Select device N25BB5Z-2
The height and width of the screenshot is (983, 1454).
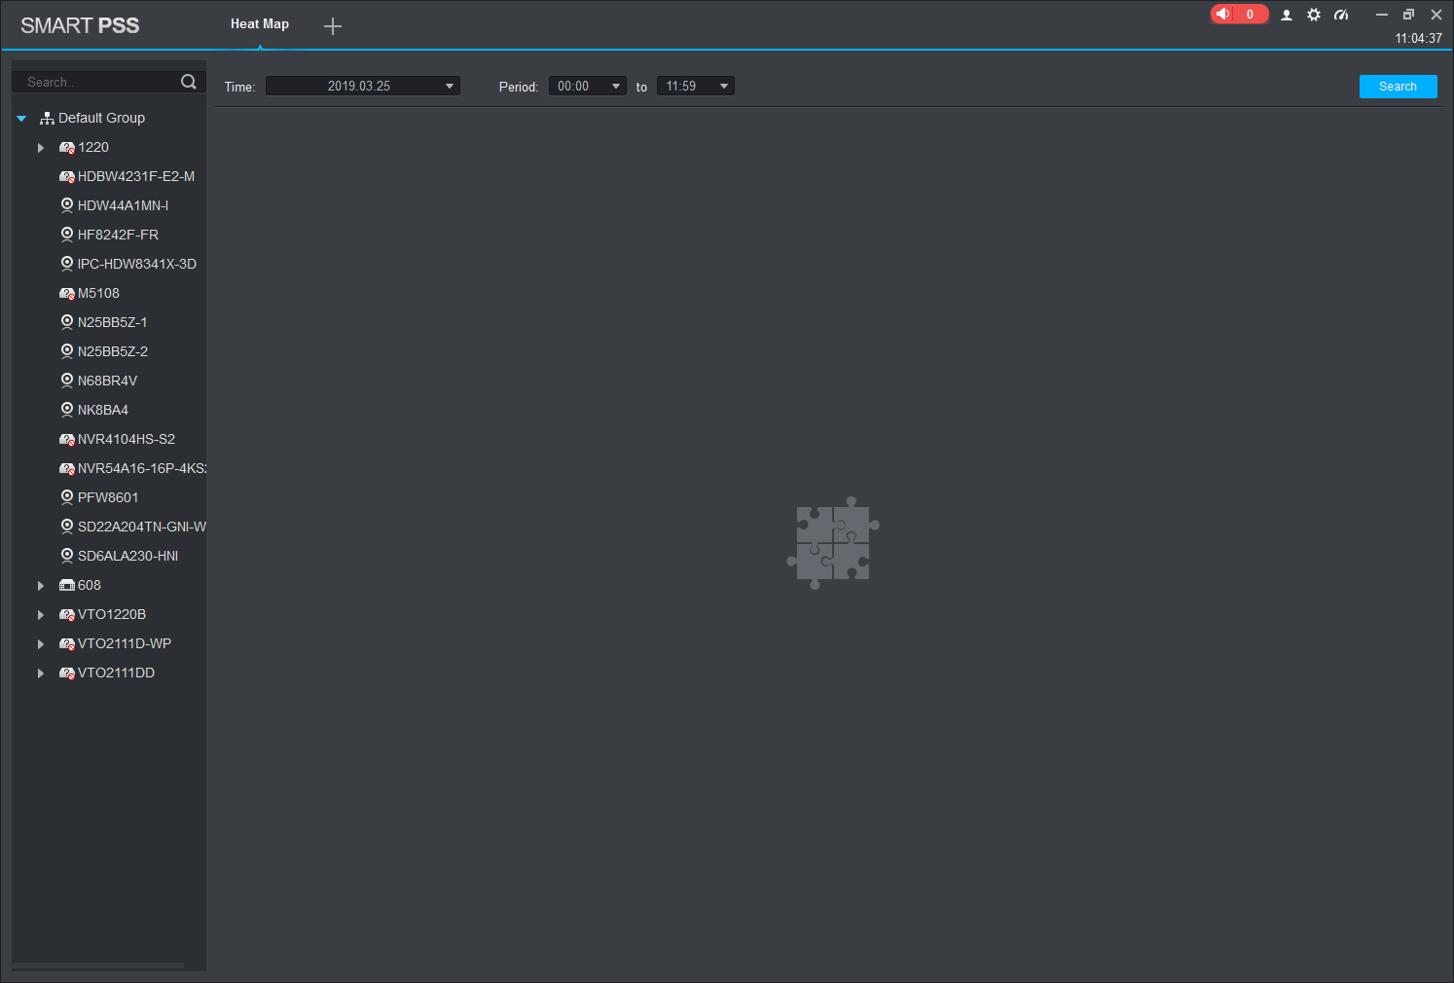(113, 351)
